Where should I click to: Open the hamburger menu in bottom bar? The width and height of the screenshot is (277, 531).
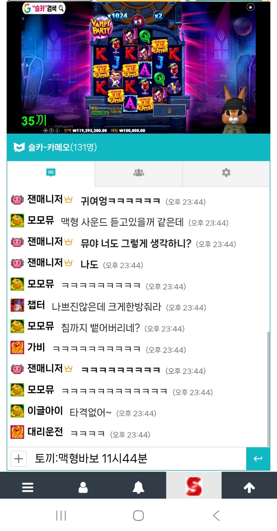click(28, 487)
